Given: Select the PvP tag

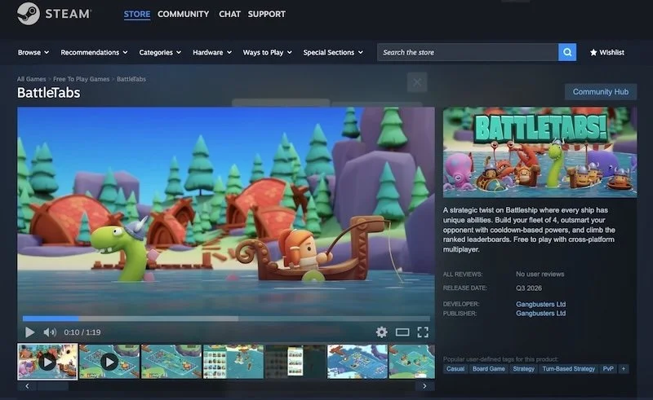Looking at the screenshot, I should pos(608,369).
